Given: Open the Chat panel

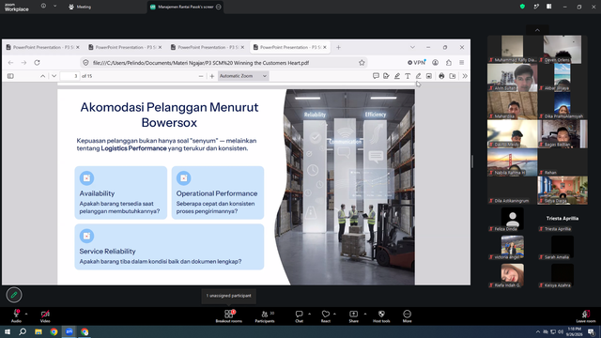Looking at the screenshot, I should (x=299, y=315).
